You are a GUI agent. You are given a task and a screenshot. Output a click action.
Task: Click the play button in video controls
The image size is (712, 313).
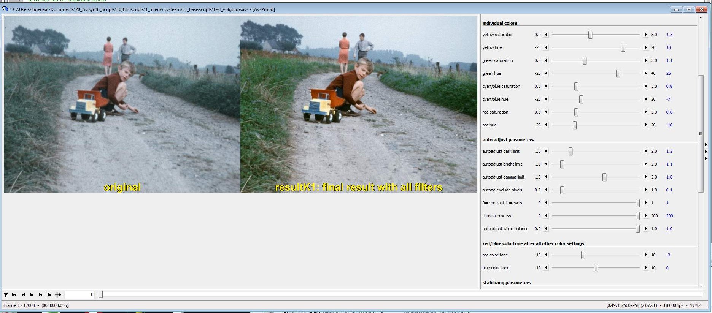pos(49,295)
